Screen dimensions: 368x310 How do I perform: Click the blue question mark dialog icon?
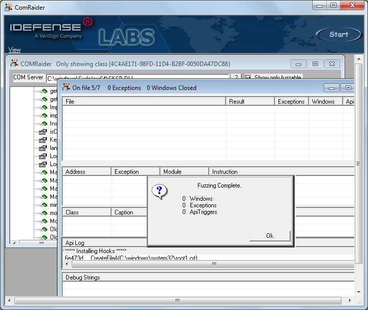tap(160, 191)
